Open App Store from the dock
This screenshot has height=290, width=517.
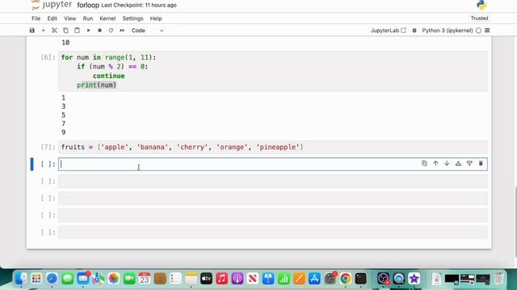[314, 279]
